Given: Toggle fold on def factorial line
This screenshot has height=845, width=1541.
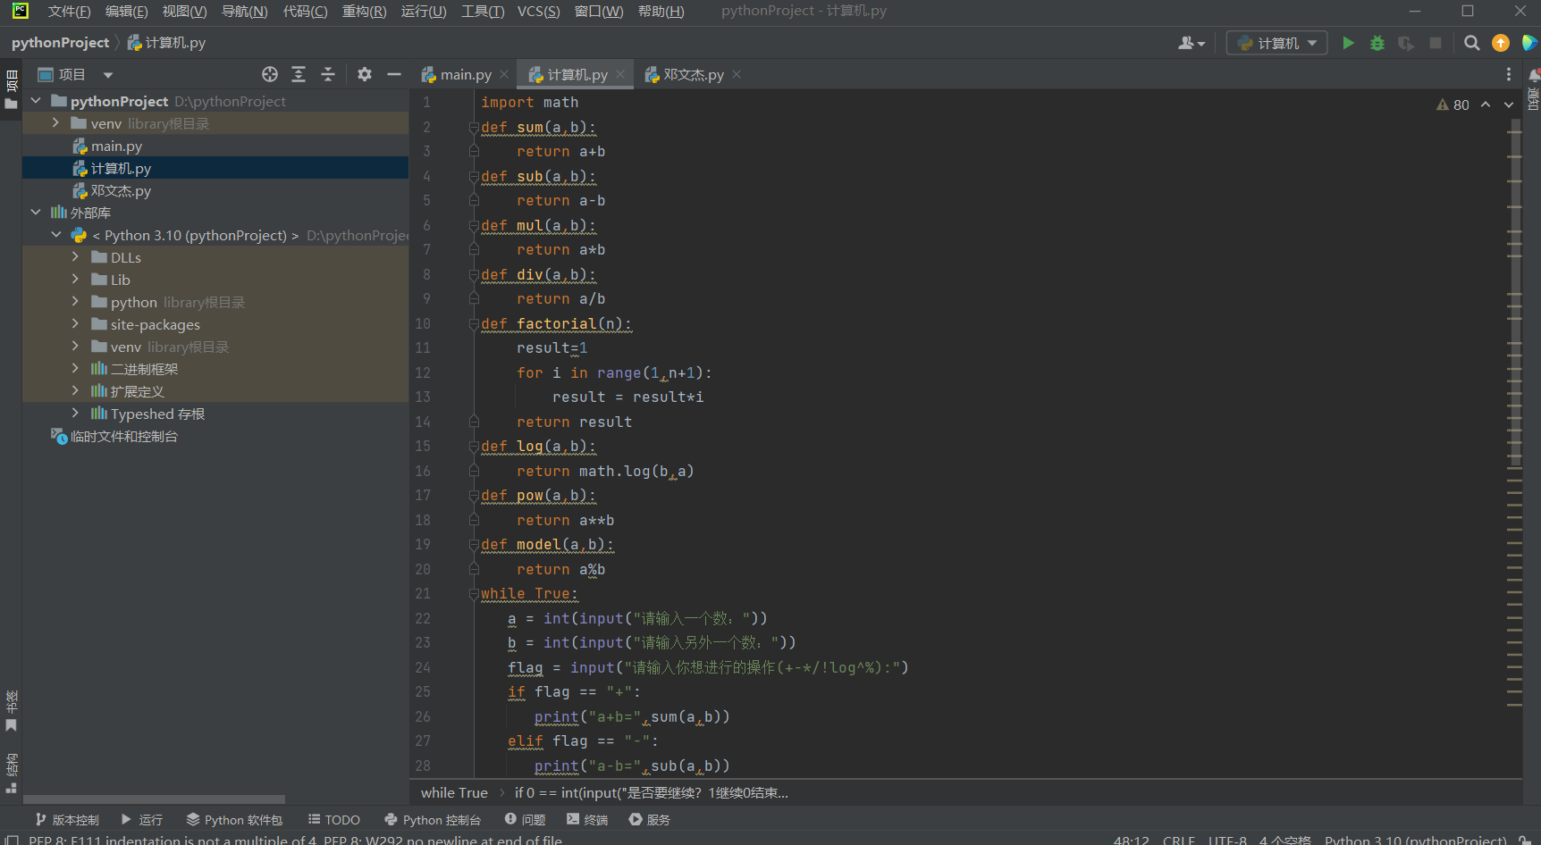Looking at the screenshot, I should coord(474,324).
